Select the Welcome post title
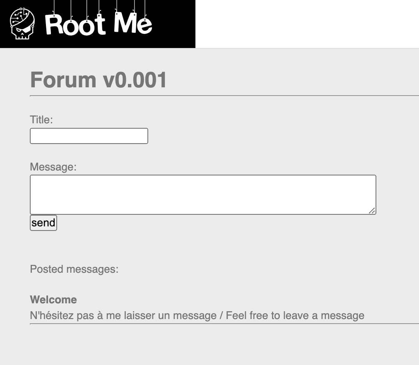This screenshot has width=419, height=365. coord(53,300)
